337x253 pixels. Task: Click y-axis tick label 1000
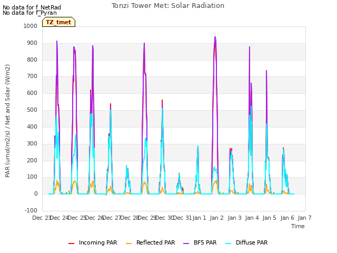[31, 26]
